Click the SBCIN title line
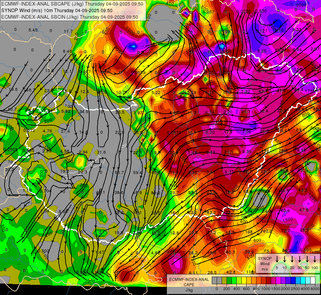Viewport: 321px width, 295px height. (70, 17)
